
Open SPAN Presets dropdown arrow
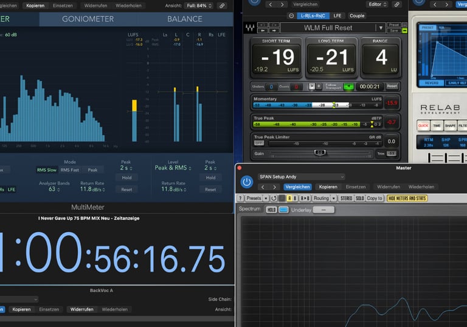click(266, 198)
